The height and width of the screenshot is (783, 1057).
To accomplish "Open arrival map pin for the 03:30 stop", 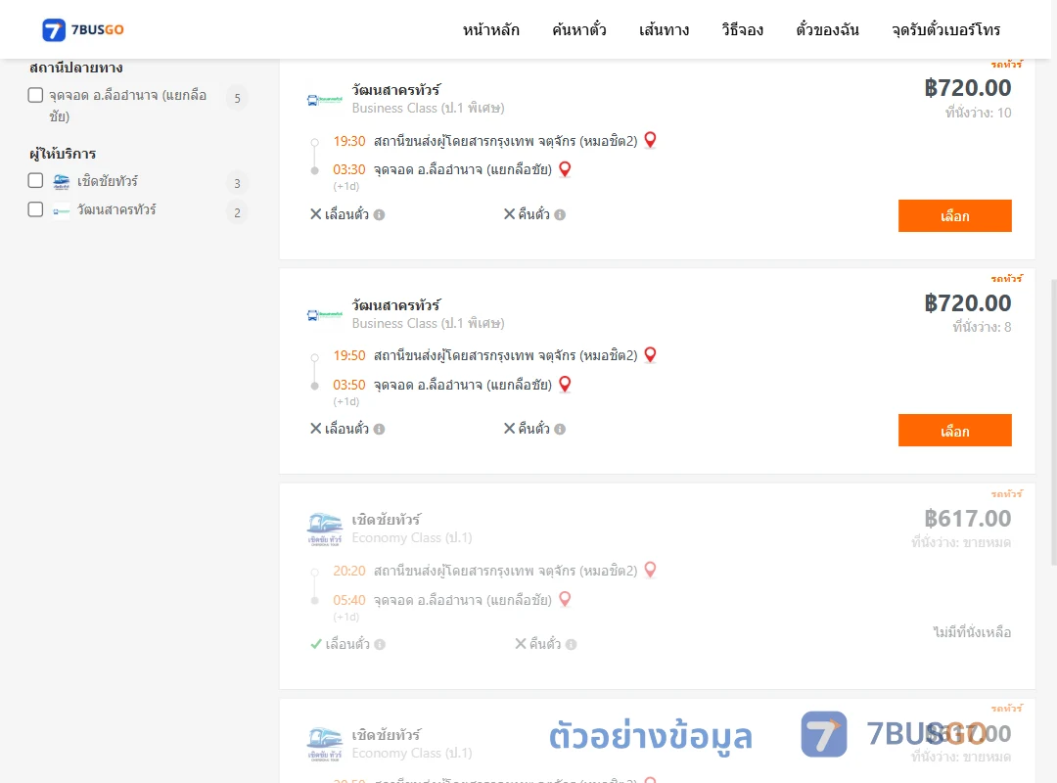I will [565, 169].
